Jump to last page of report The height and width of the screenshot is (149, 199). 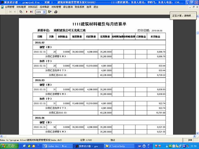31,12
